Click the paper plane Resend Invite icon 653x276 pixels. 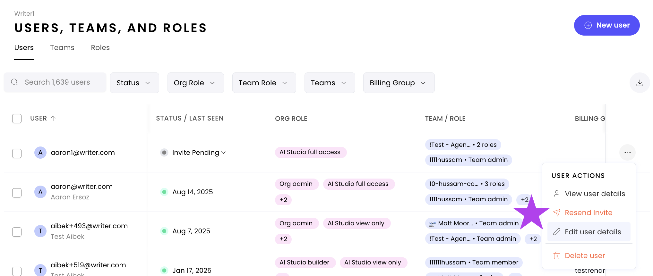click(557, 213)
